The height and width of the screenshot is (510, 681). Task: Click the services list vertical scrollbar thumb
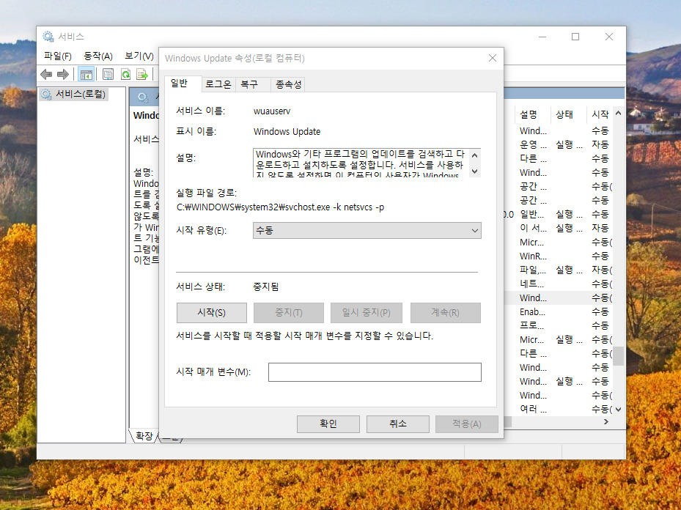619,356
